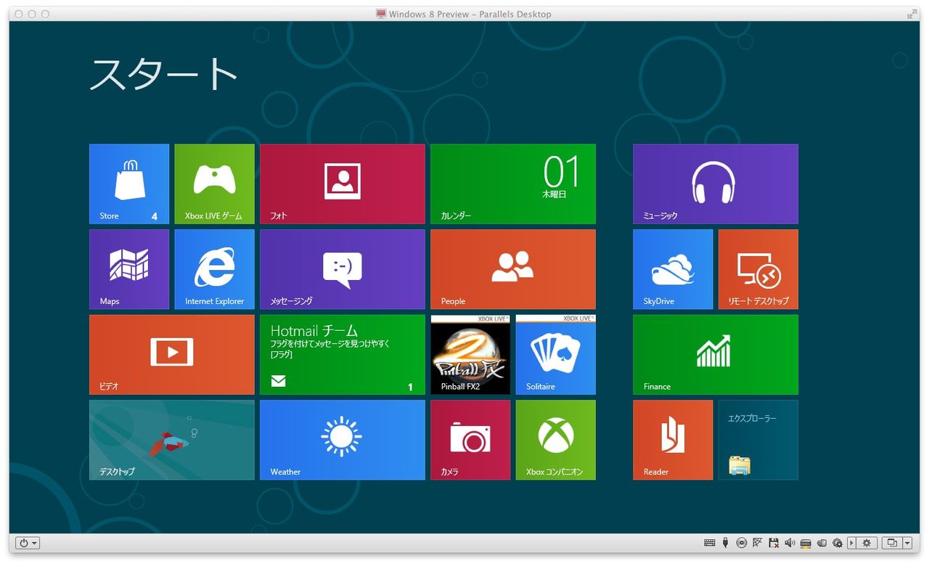Image resolution: width=929 pixels, height=566 pixels.
Task: Open the Maps tile
Action: pyautogui.click(x=129, y=269)
